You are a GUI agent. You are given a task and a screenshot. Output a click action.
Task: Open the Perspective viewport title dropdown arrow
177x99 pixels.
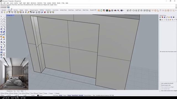[x=14, y=15]
